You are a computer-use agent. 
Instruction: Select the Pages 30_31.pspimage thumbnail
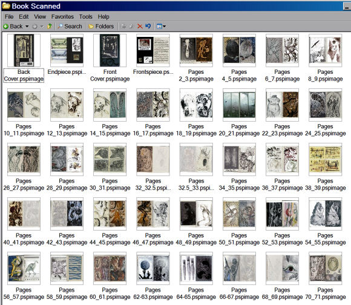(110, 159)
